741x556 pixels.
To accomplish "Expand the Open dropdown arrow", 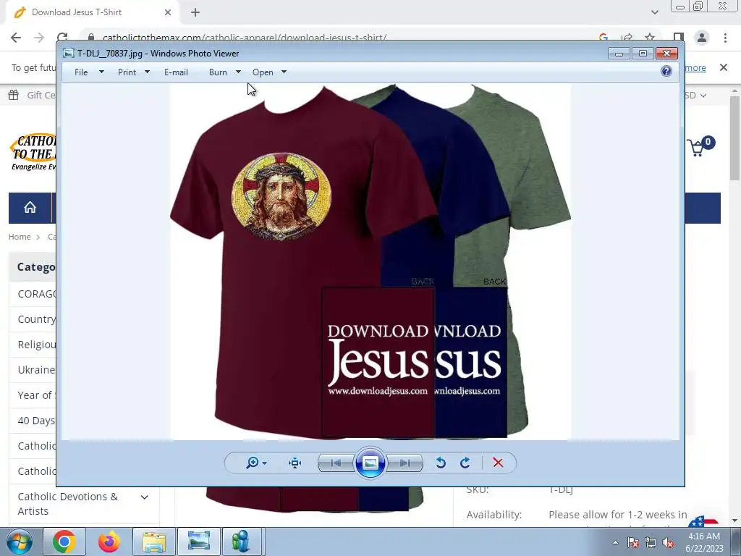I will pos(284,72).
